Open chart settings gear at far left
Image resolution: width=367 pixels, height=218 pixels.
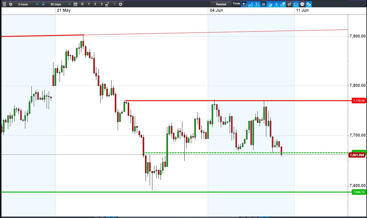11,4
